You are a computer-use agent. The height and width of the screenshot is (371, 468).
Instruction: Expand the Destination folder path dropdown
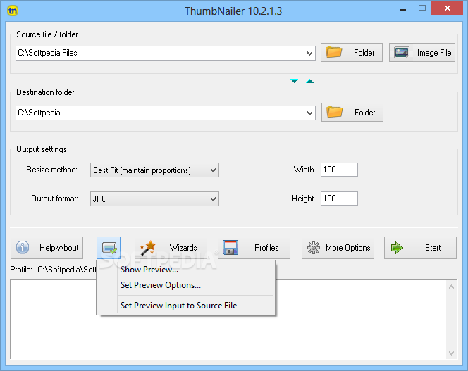pyautogui.click(x=309, y=113)
